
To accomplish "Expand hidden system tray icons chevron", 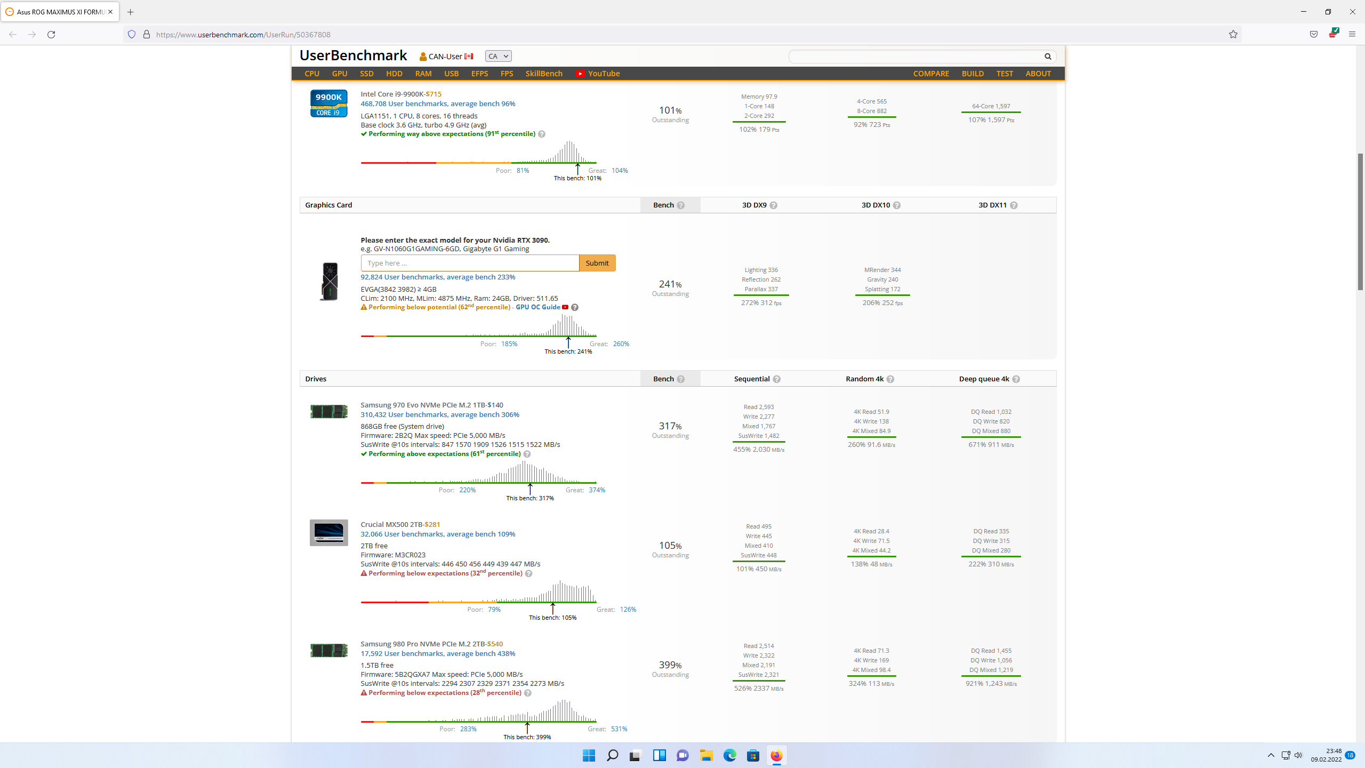I will [1271, 755].
